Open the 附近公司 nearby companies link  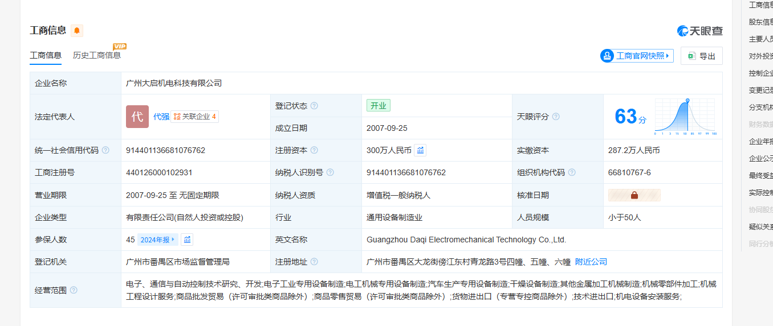coord(591,262)
